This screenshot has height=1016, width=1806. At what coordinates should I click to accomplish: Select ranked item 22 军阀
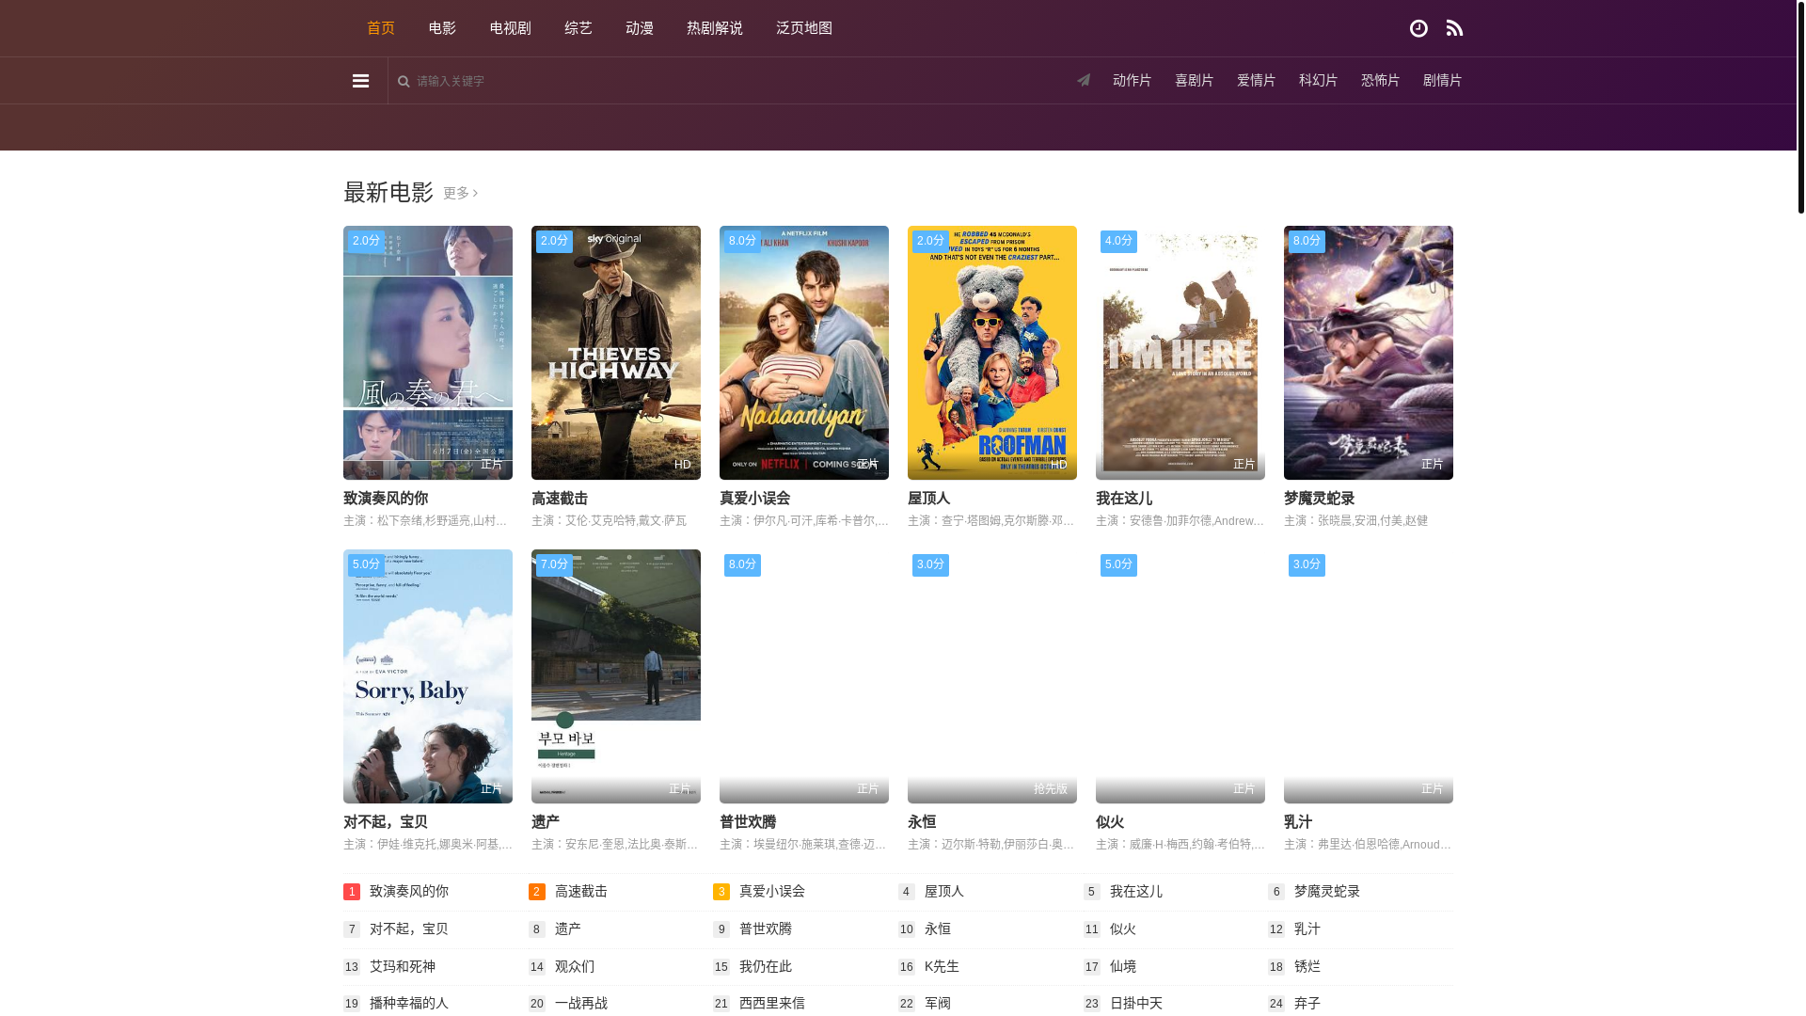(x=938, y=1004)
